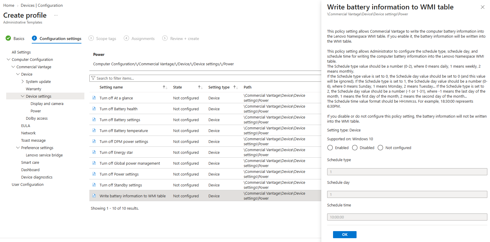Viewport: 490px width, 242px height.
Task: Click the document icon beside Turn off Power settings
Action: (94, 174)
